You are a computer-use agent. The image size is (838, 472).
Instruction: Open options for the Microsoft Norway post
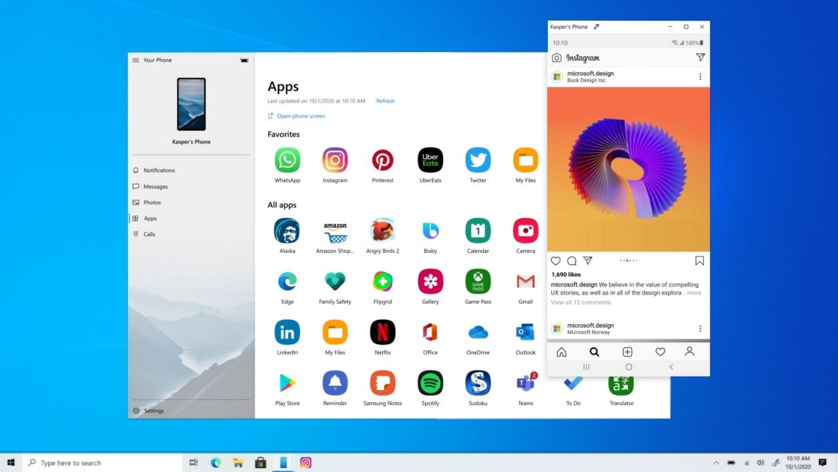pos(700,329)
